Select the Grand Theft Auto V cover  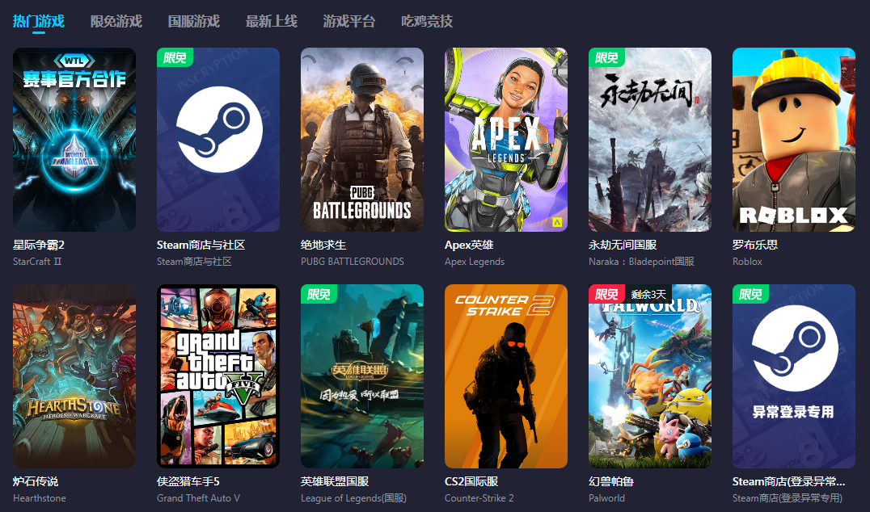coord(218,376)
